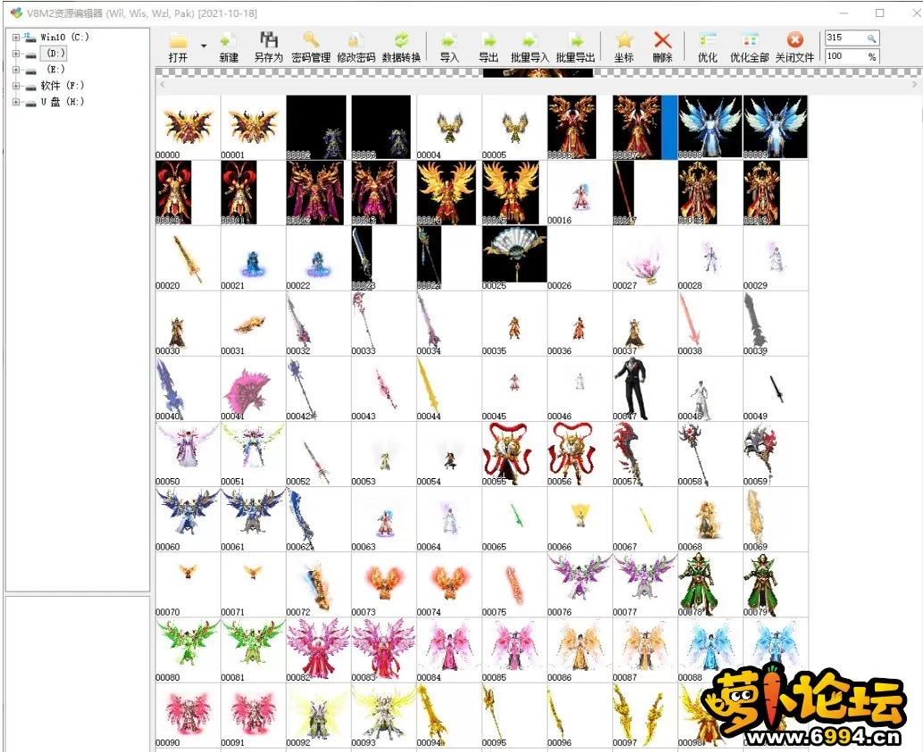The width and height of the screenshot is (923, 752).
Task: Click the 导出 export icon
Action: click(488, 41)
